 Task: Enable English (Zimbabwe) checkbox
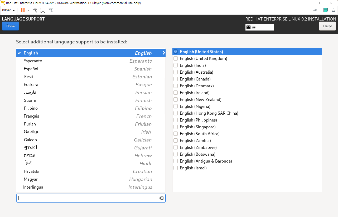pos(176,147)
